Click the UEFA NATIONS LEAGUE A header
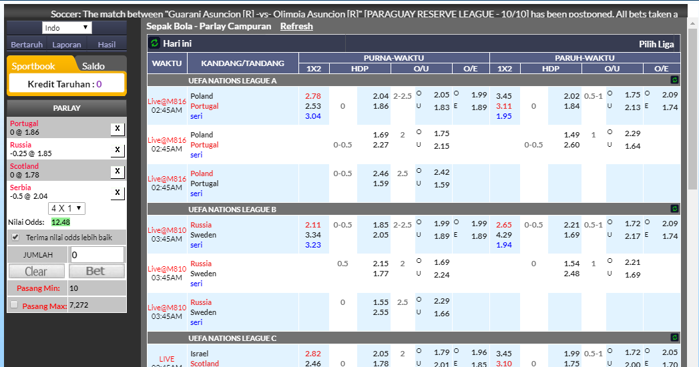This screenshot has width=699, height=367. (232, 81)
